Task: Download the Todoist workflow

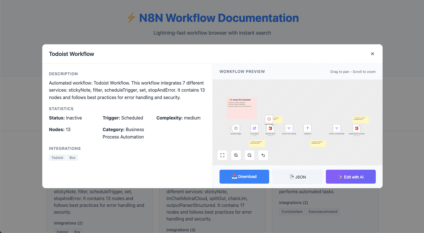Action: click(x=244, y=177)
